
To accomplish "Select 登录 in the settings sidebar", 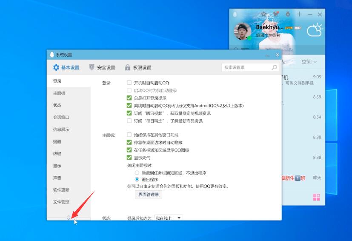I will (69, 81).
